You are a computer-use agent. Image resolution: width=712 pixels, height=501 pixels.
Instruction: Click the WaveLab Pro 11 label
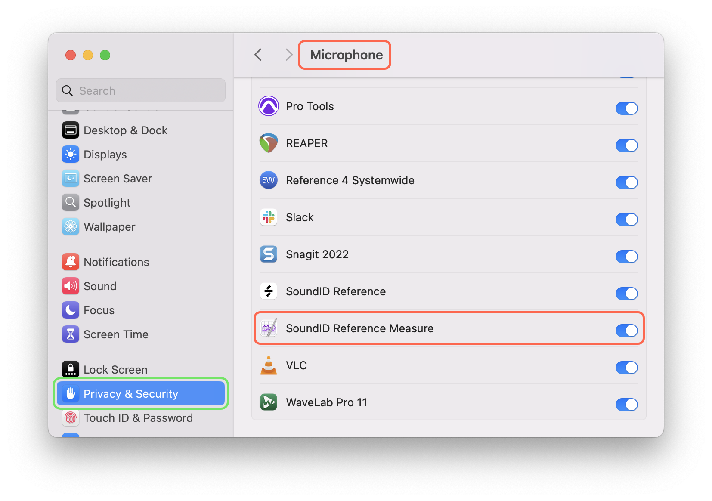pos(327,402)
